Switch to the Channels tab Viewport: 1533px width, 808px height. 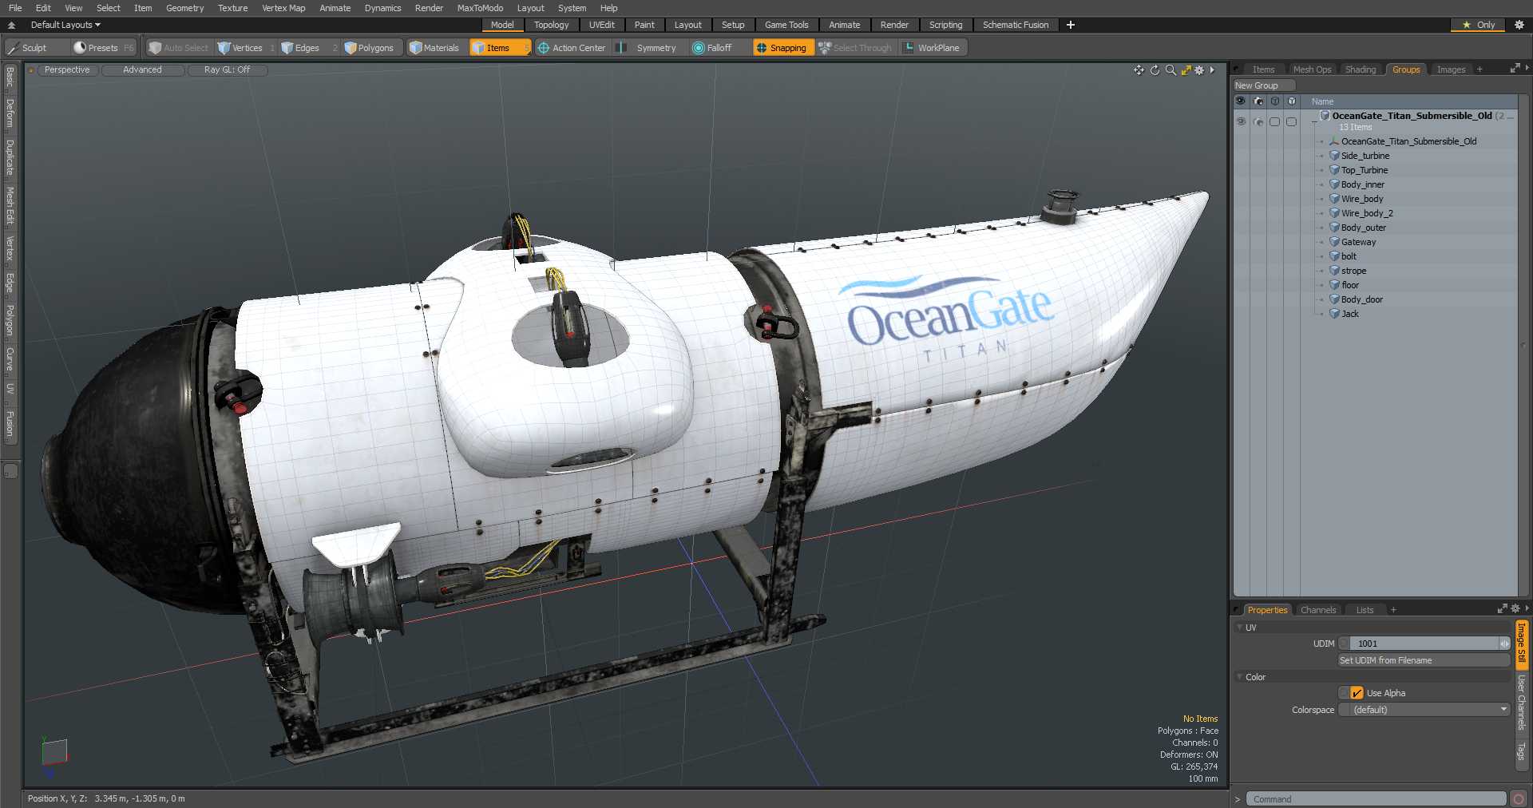coord(1317,610)
